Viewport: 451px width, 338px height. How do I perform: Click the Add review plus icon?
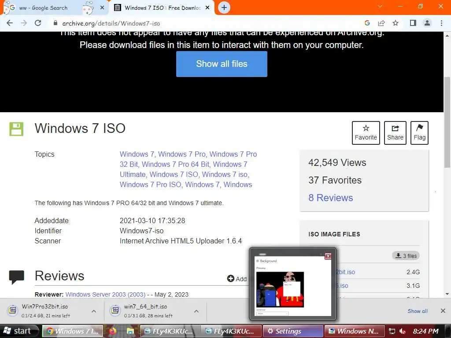click(230, 279)
